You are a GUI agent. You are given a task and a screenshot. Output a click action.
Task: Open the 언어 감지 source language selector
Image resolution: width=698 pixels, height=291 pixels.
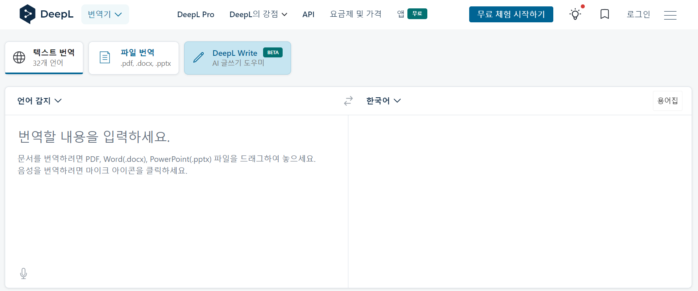click(39, 101)
